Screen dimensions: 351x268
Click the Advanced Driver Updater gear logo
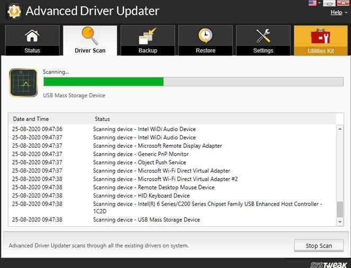pyautogui.click(x=13, y=11)
